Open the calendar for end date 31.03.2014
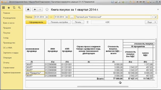161x90 pixels. (x=67, y=17)
